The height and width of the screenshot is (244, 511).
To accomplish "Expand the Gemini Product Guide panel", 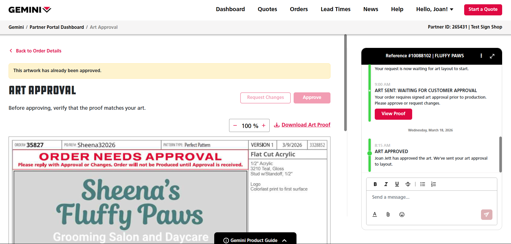I will pyautogui.click(x=255, y=240).
